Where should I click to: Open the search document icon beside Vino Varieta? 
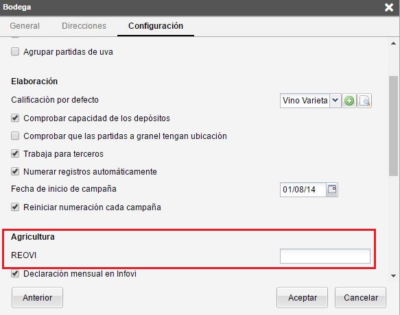coord(364,101)
